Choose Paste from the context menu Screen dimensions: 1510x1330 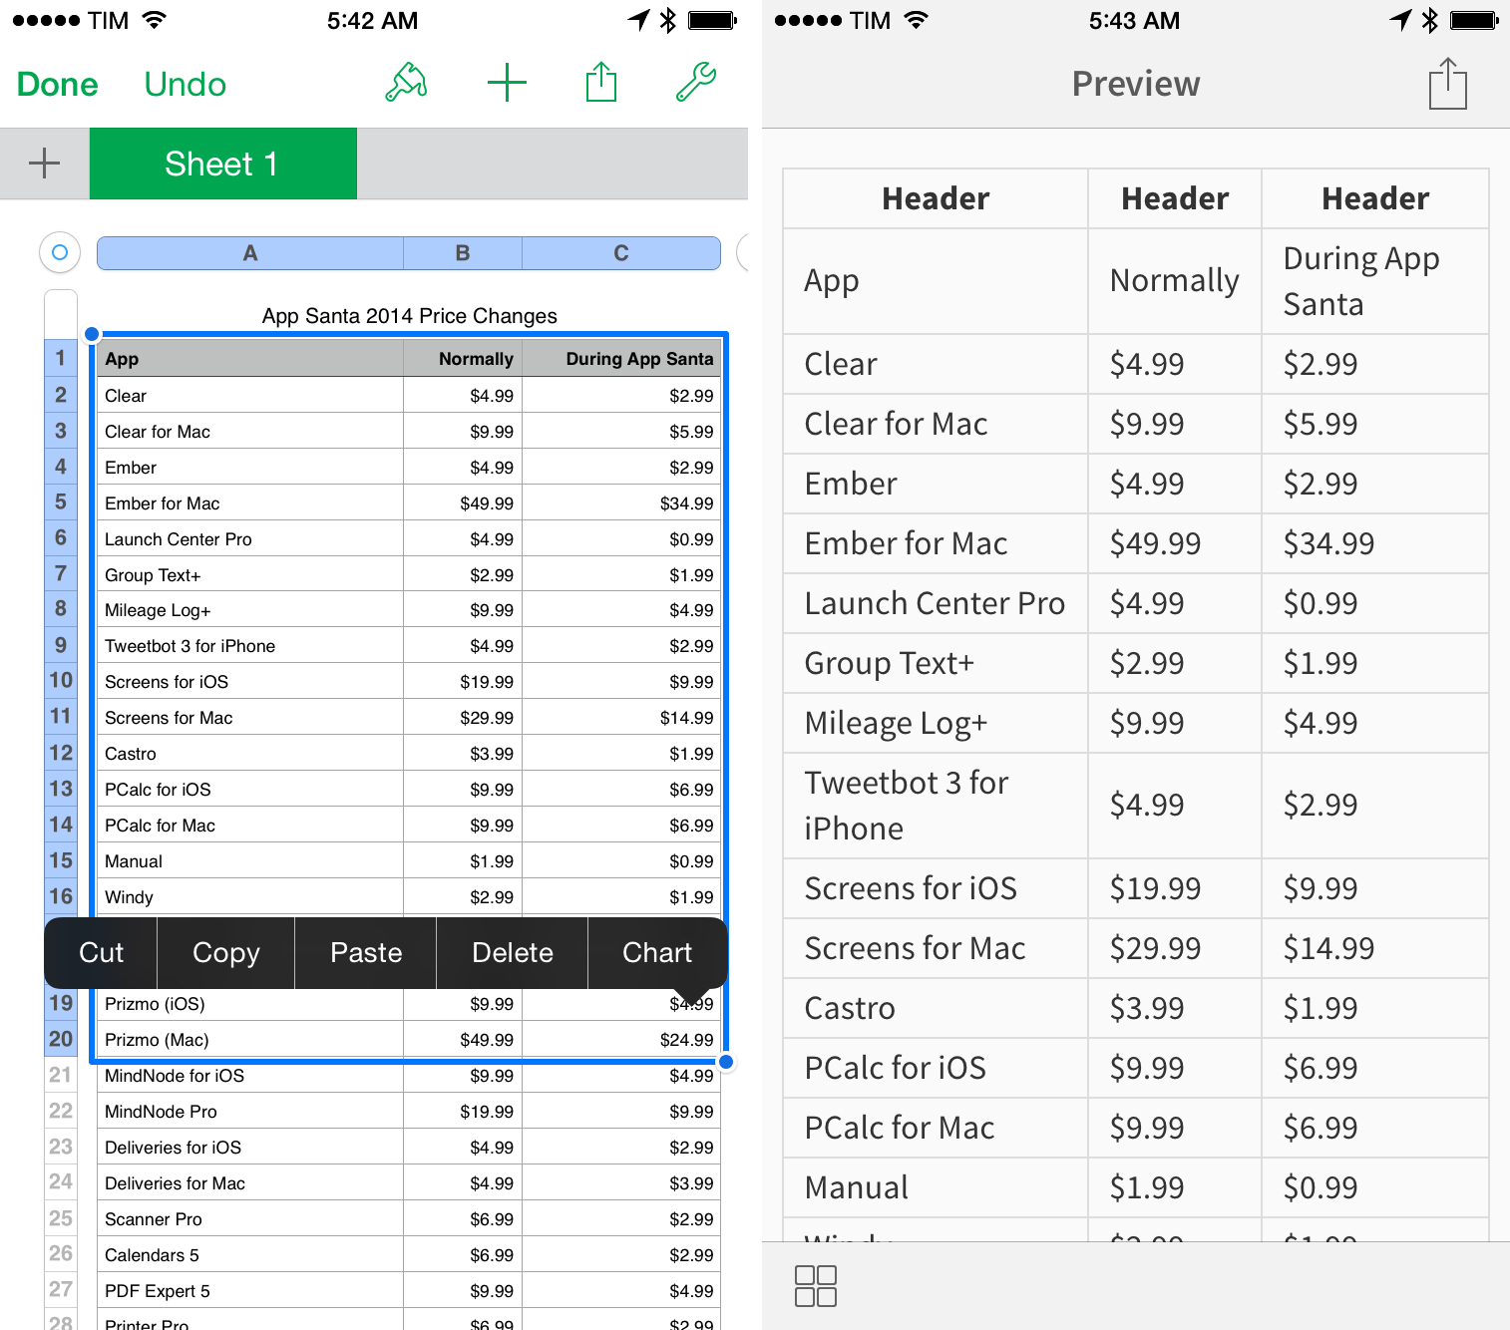pyautogui.click(x=365, y=952)
